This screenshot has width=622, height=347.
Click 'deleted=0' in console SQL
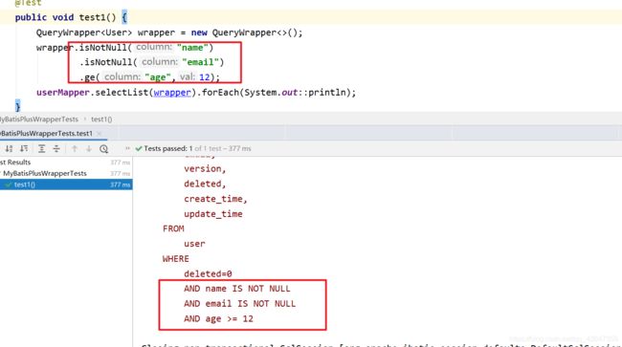tap(208, 273)
